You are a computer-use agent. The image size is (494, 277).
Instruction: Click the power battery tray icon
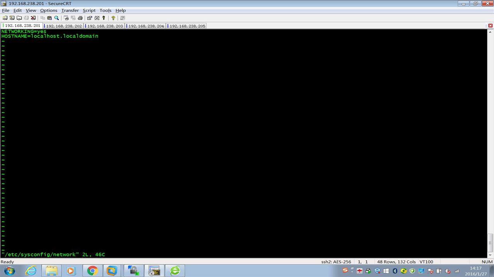(439, 271)
